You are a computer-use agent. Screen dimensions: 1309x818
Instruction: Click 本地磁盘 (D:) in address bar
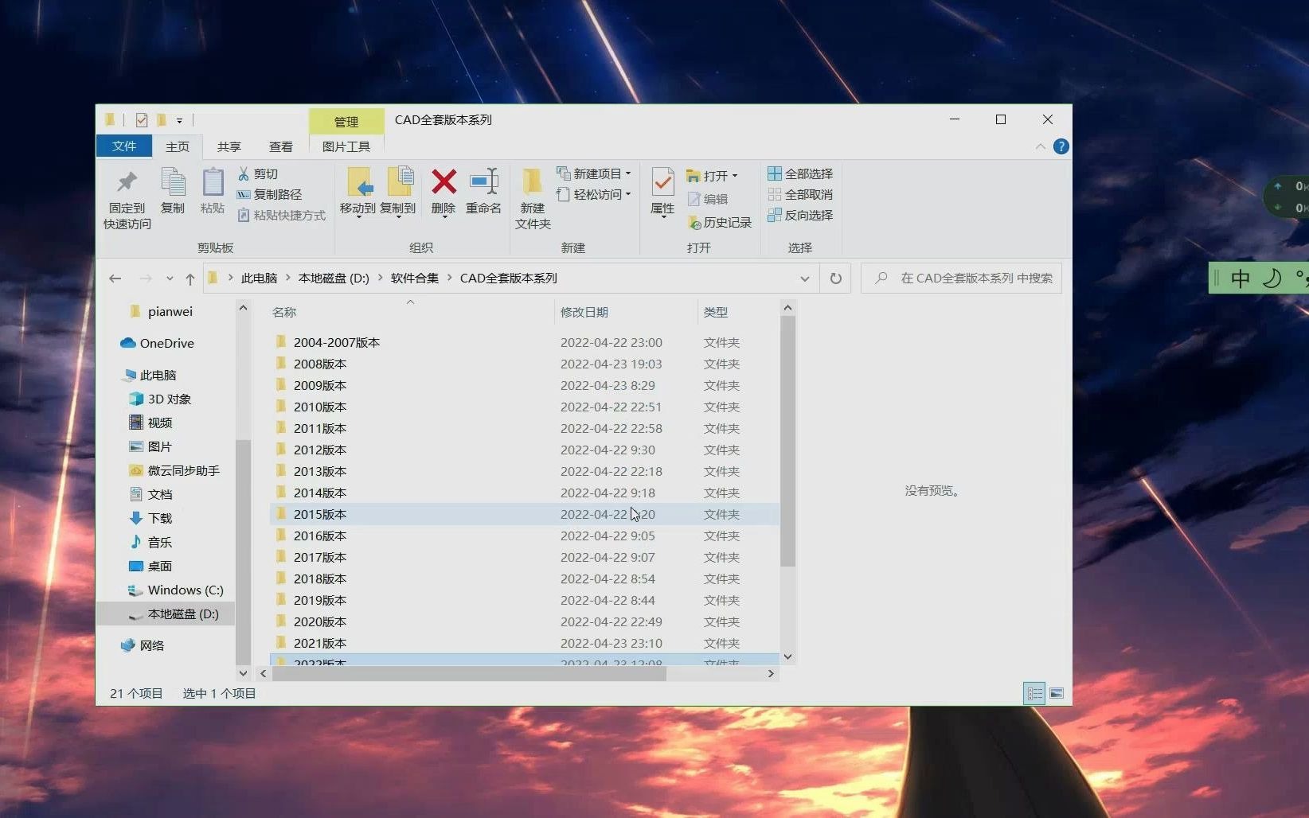334,278
